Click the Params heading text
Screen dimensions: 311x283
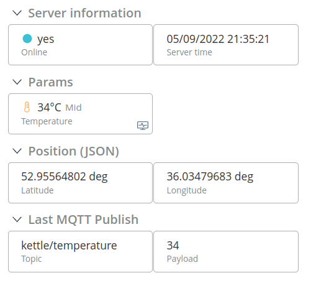click(x=51, y=82)
